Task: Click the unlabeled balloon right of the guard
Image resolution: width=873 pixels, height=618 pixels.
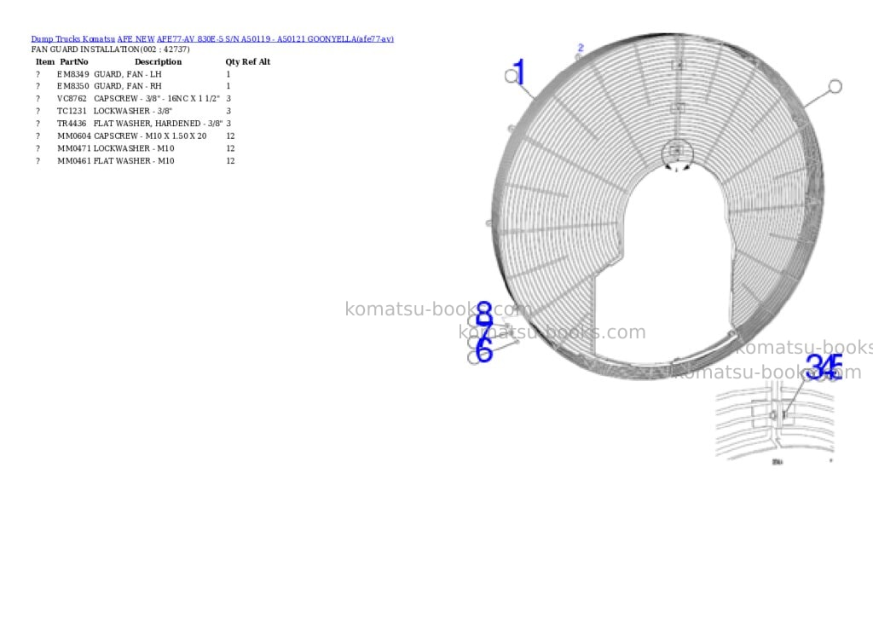Action: (835, 86)
